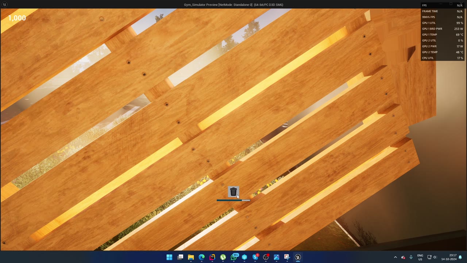Open File Explorer from the taskbar

(x=191, y=257)
